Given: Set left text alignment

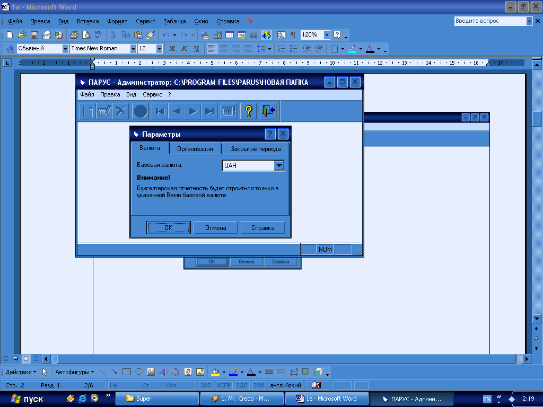Looking at the screenshot, I should (x=211, y=48).
